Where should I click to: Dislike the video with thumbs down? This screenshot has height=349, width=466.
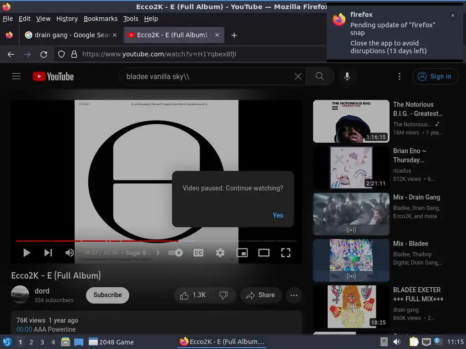[x=223, y=295]
